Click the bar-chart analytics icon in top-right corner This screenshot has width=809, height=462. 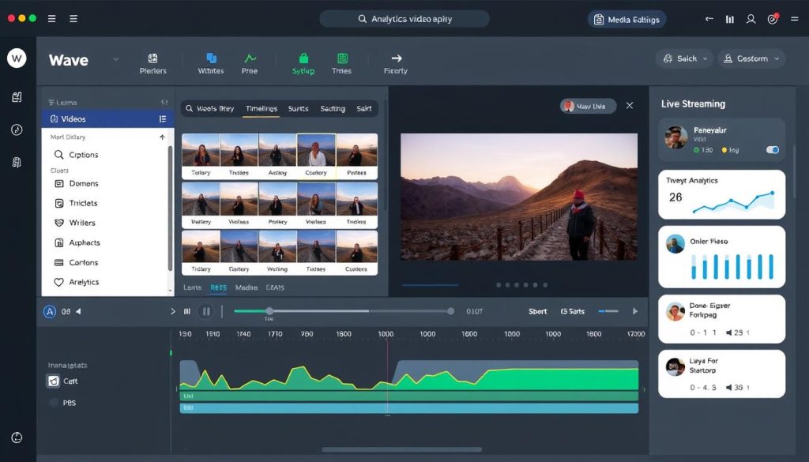click(x=729, y=19)
